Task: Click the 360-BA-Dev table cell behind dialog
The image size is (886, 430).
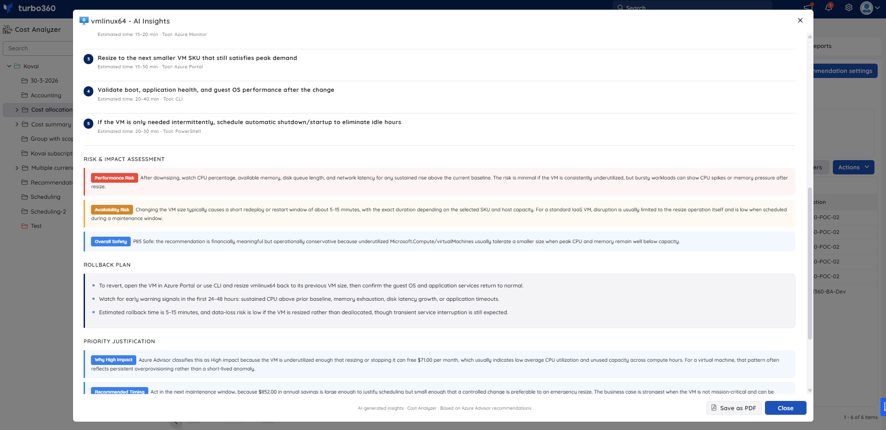Action: 830,292
